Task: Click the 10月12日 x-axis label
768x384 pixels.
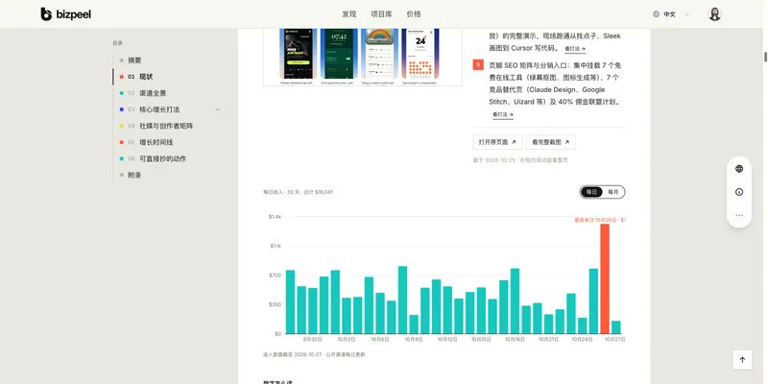Action: [447, 340]
